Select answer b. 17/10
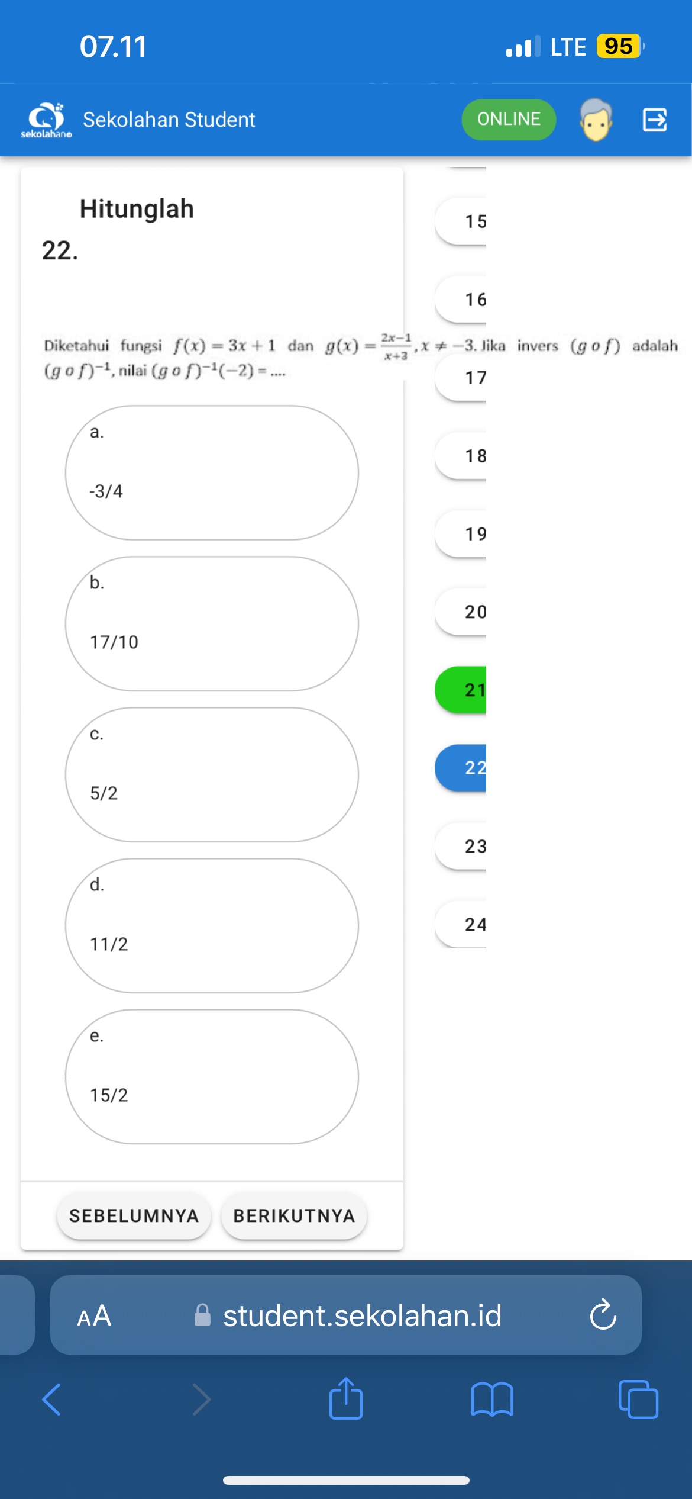The height and width of the screenshot is (1499, 692). pos(212,623)
